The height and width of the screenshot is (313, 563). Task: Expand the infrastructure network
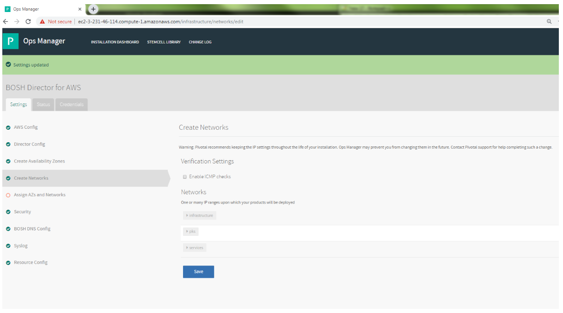200,216
